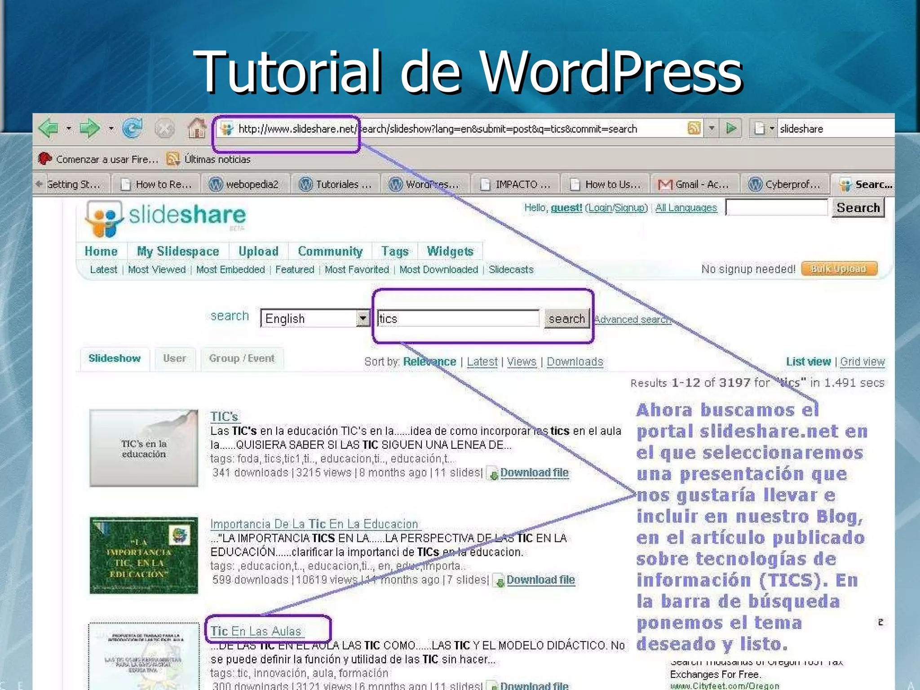Click the orange Bulk Upload button

839,269
